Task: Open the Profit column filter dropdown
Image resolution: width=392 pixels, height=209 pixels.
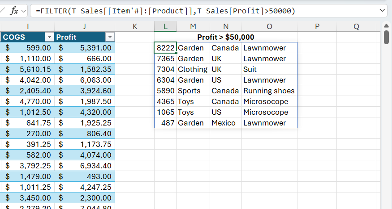Action: [x=110, y=37]
